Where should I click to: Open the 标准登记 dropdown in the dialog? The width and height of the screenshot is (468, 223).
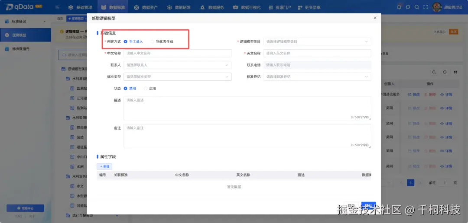click(317, 76)
